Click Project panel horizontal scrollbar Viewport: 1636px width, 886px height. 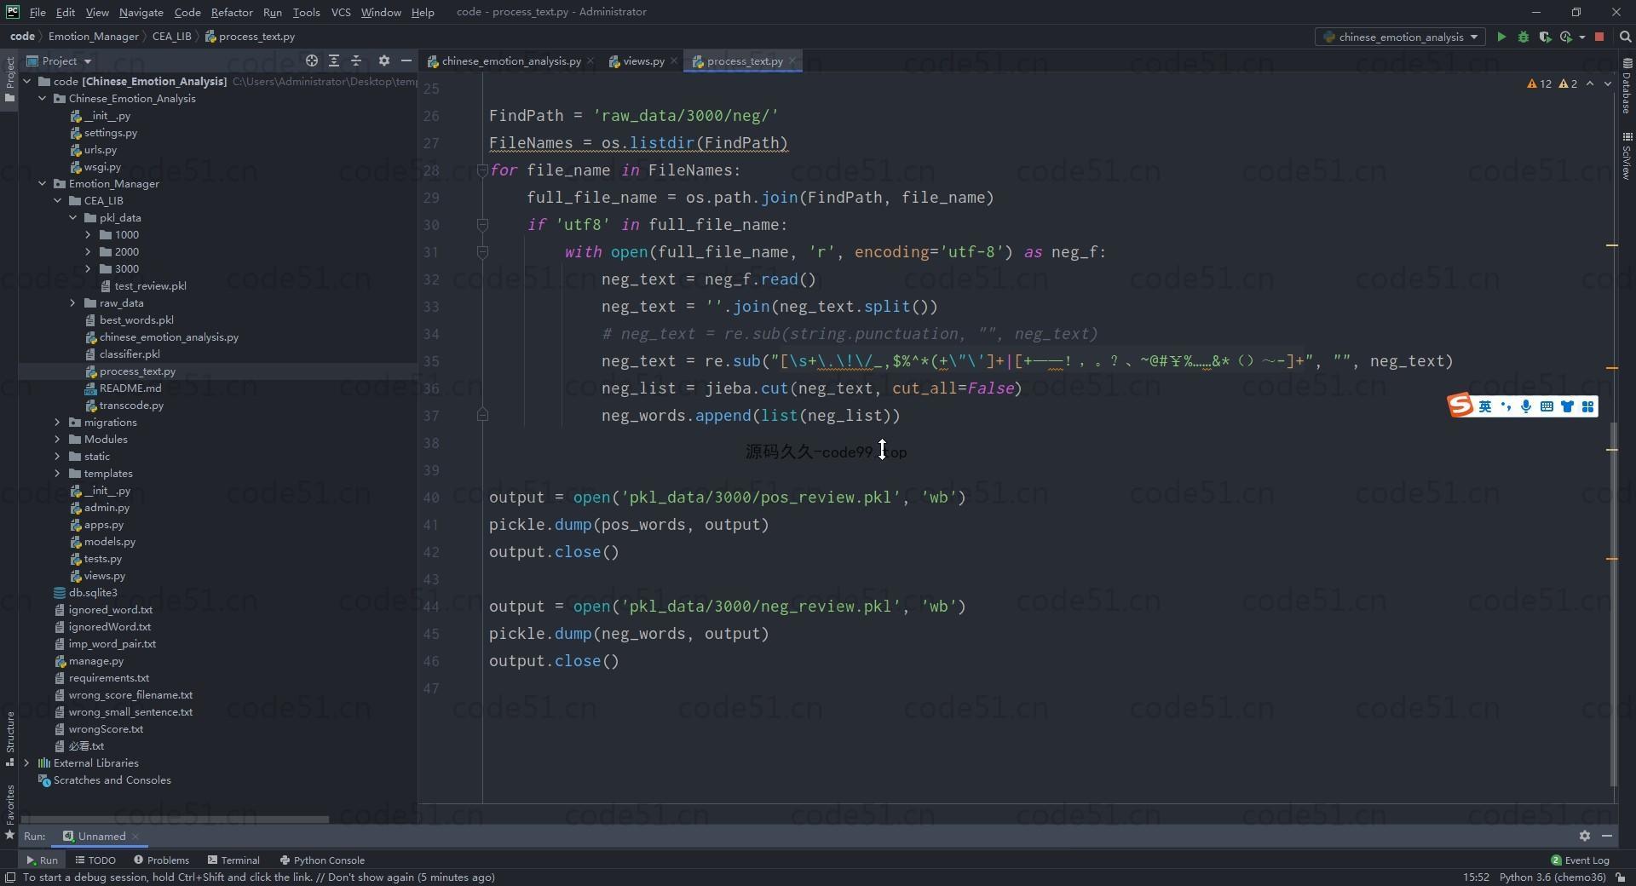click(x=174, y=820)
